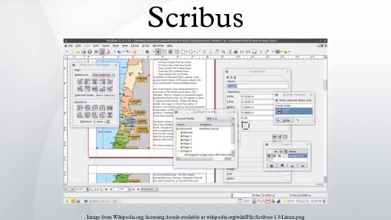391x220 pixels.
Task: Open the Page menu
Action: 115,46
